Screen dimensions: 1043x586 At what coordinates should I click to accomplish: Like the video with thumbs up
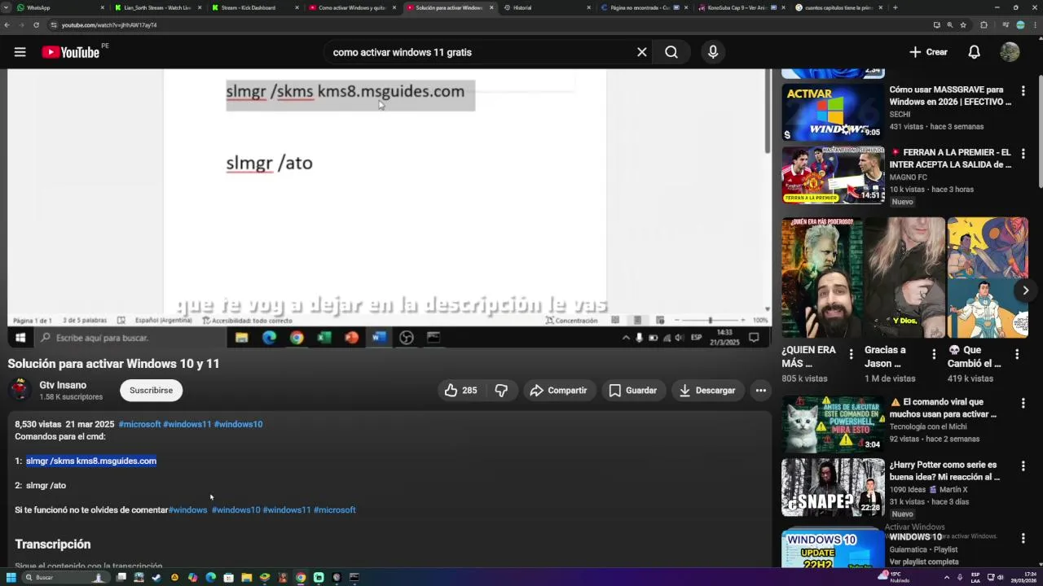click(461, 391)
